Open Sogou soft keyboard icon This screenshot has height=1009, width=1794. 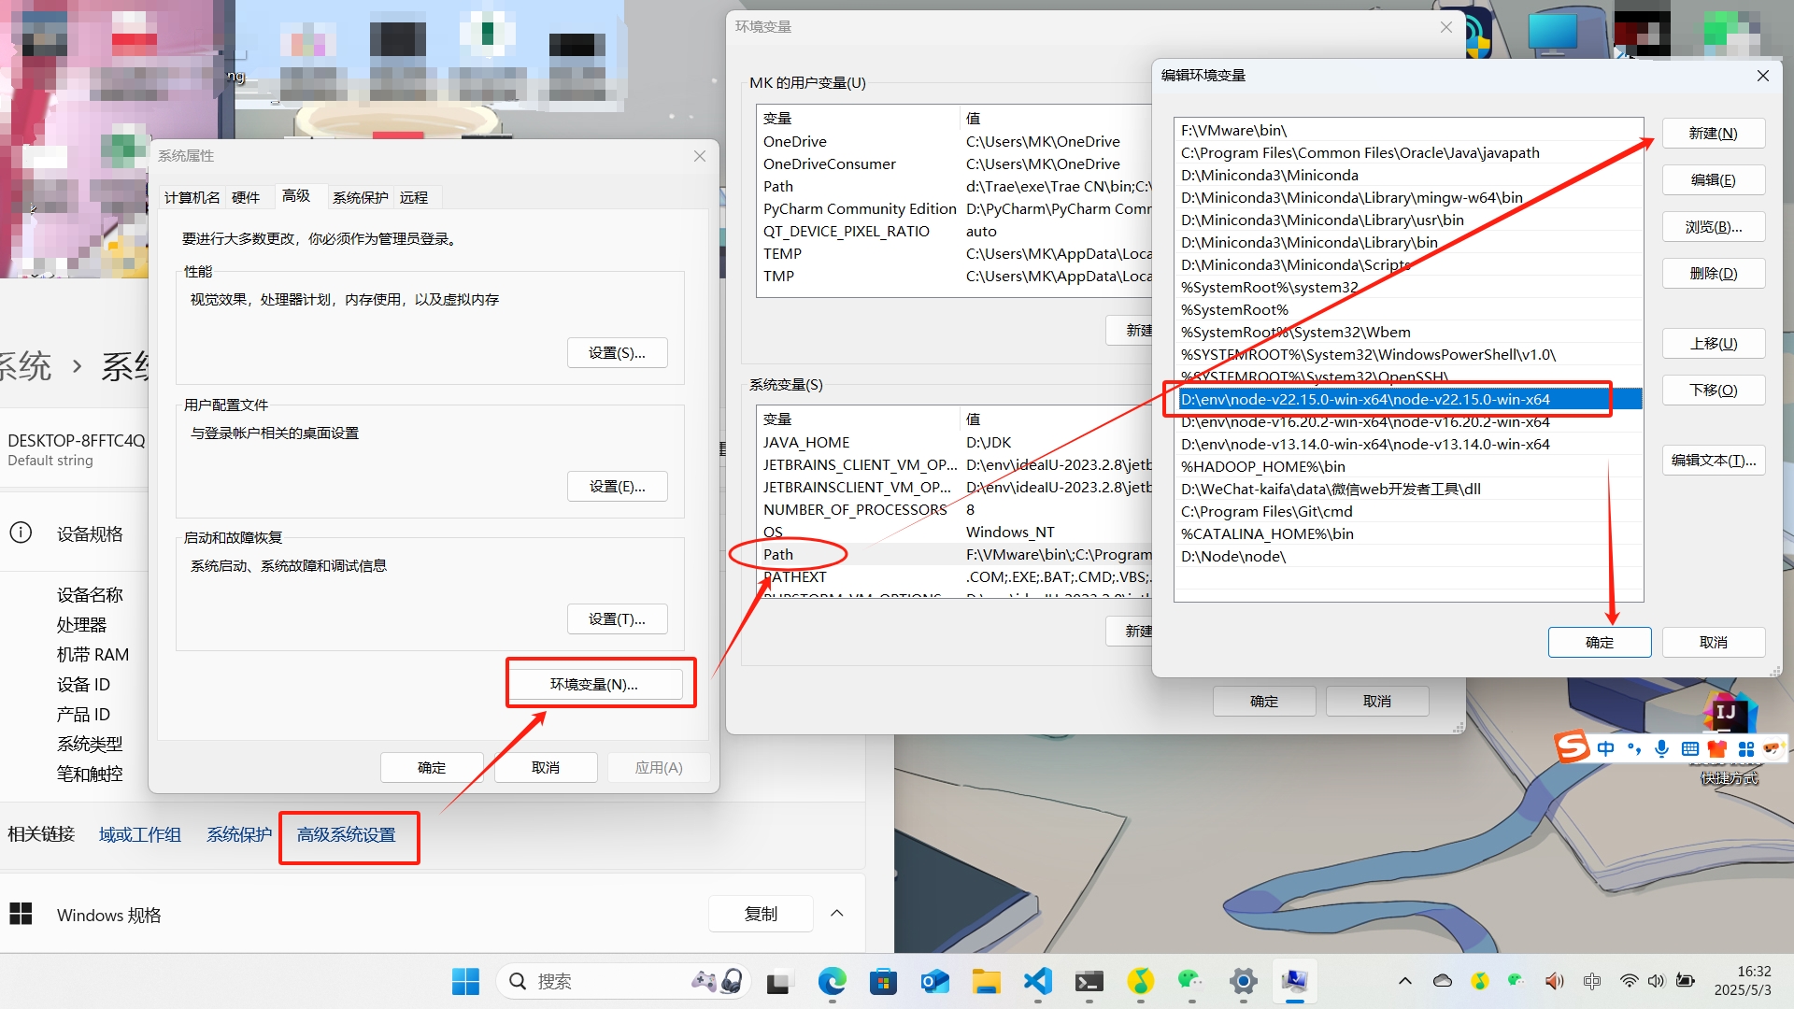click(x=1689, y=748)
